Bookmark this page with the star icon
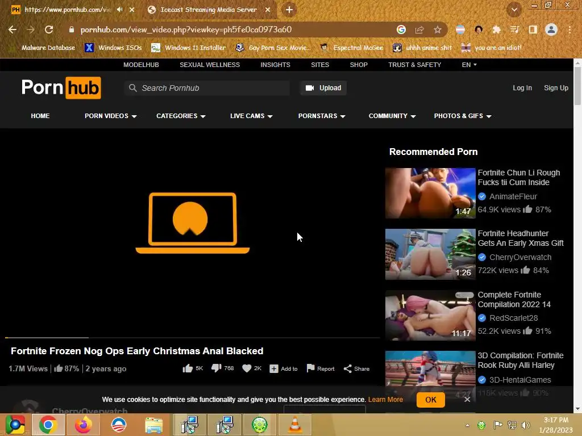582x436 pixels. pyautogui.click(x=438, y=30)
